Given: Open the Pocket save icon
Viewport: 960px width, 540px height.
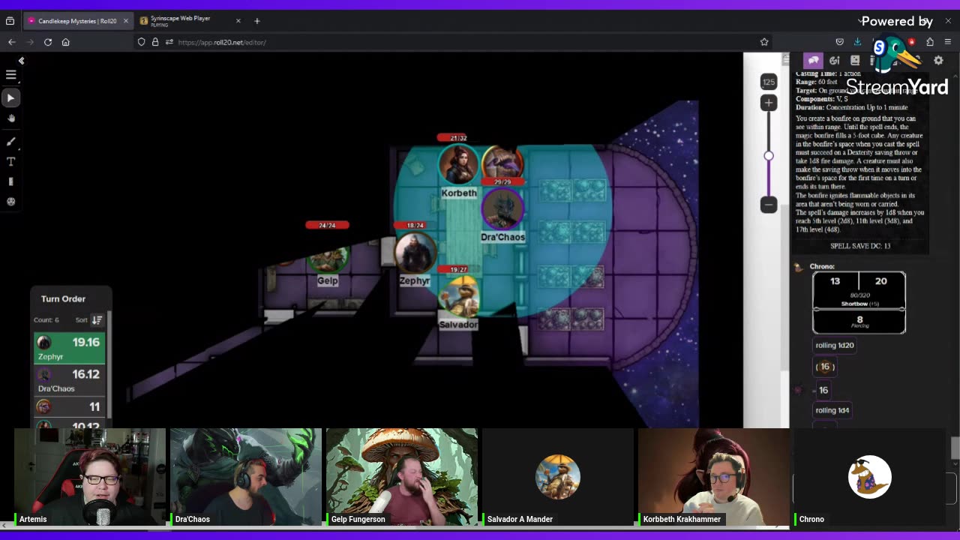Looking at the screenshot, I should (x=839, y=42).
